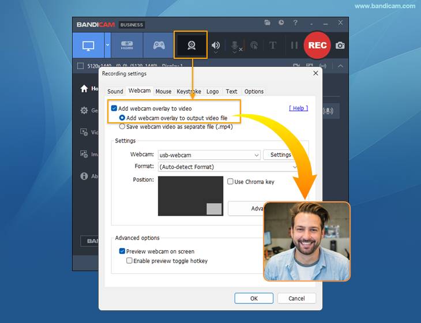The height and width of the screenshot is (323, 421).
Task: Switch to the Webcam tab
Action: pos(140,91)
